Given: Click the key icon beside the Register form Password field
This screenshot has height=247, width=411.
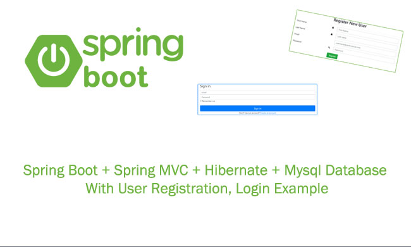Looking at the screenshot, I should pyautogui.click(x=329, y=47).
